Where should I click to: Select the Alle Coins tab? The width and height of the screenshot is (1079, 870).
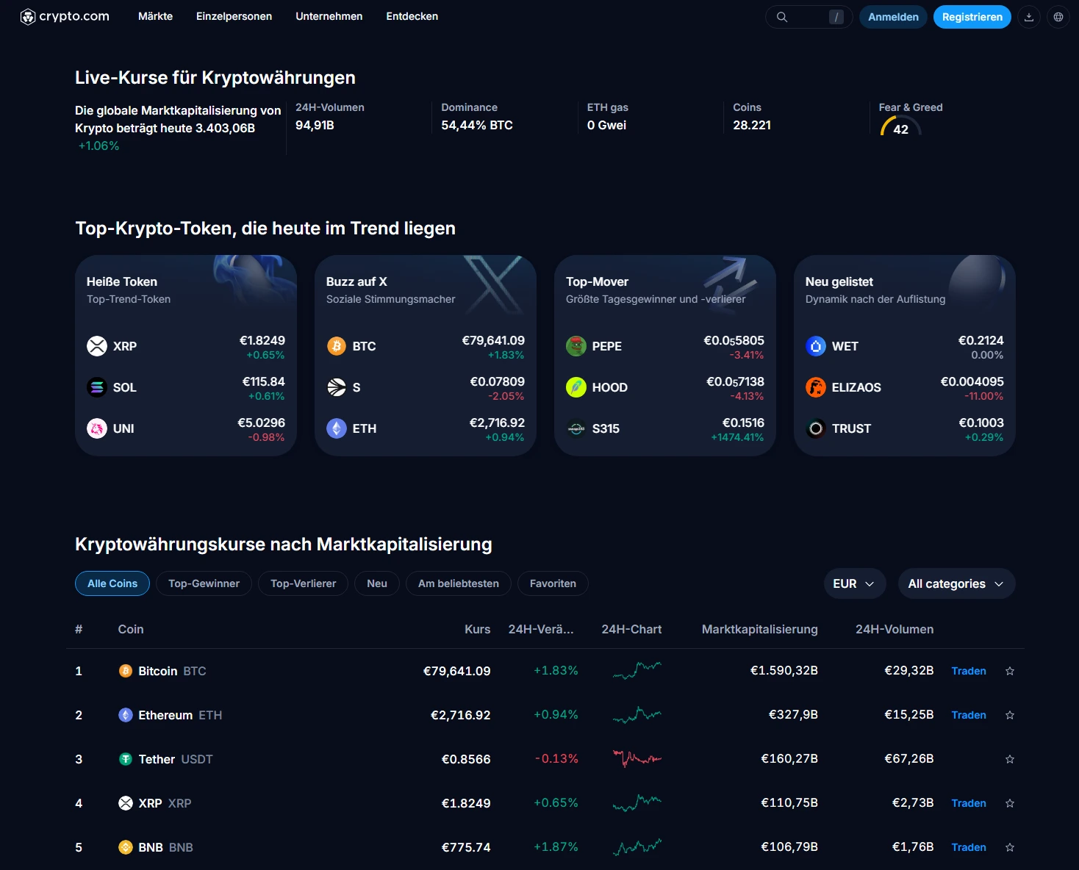coord(112,583)
